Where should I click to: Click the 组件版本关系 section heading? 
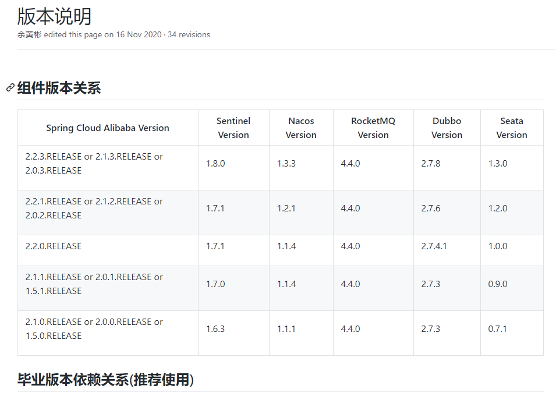[59, 88]
